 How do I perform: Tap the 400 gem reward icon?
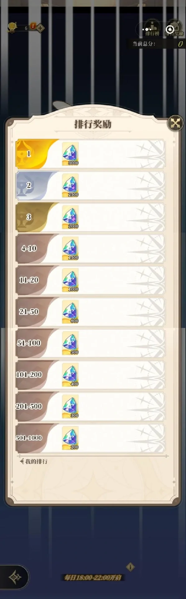[70, 375]
